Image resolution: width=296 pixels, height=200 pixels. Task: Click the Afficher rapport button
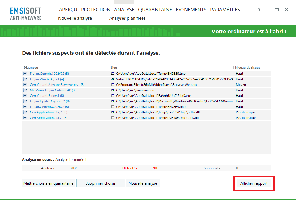(x=254, y=183)
